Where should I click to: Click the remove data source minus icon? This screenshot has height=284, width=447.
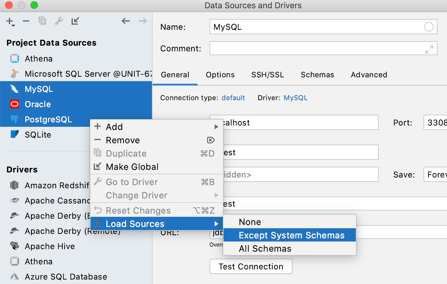(25, 21)
